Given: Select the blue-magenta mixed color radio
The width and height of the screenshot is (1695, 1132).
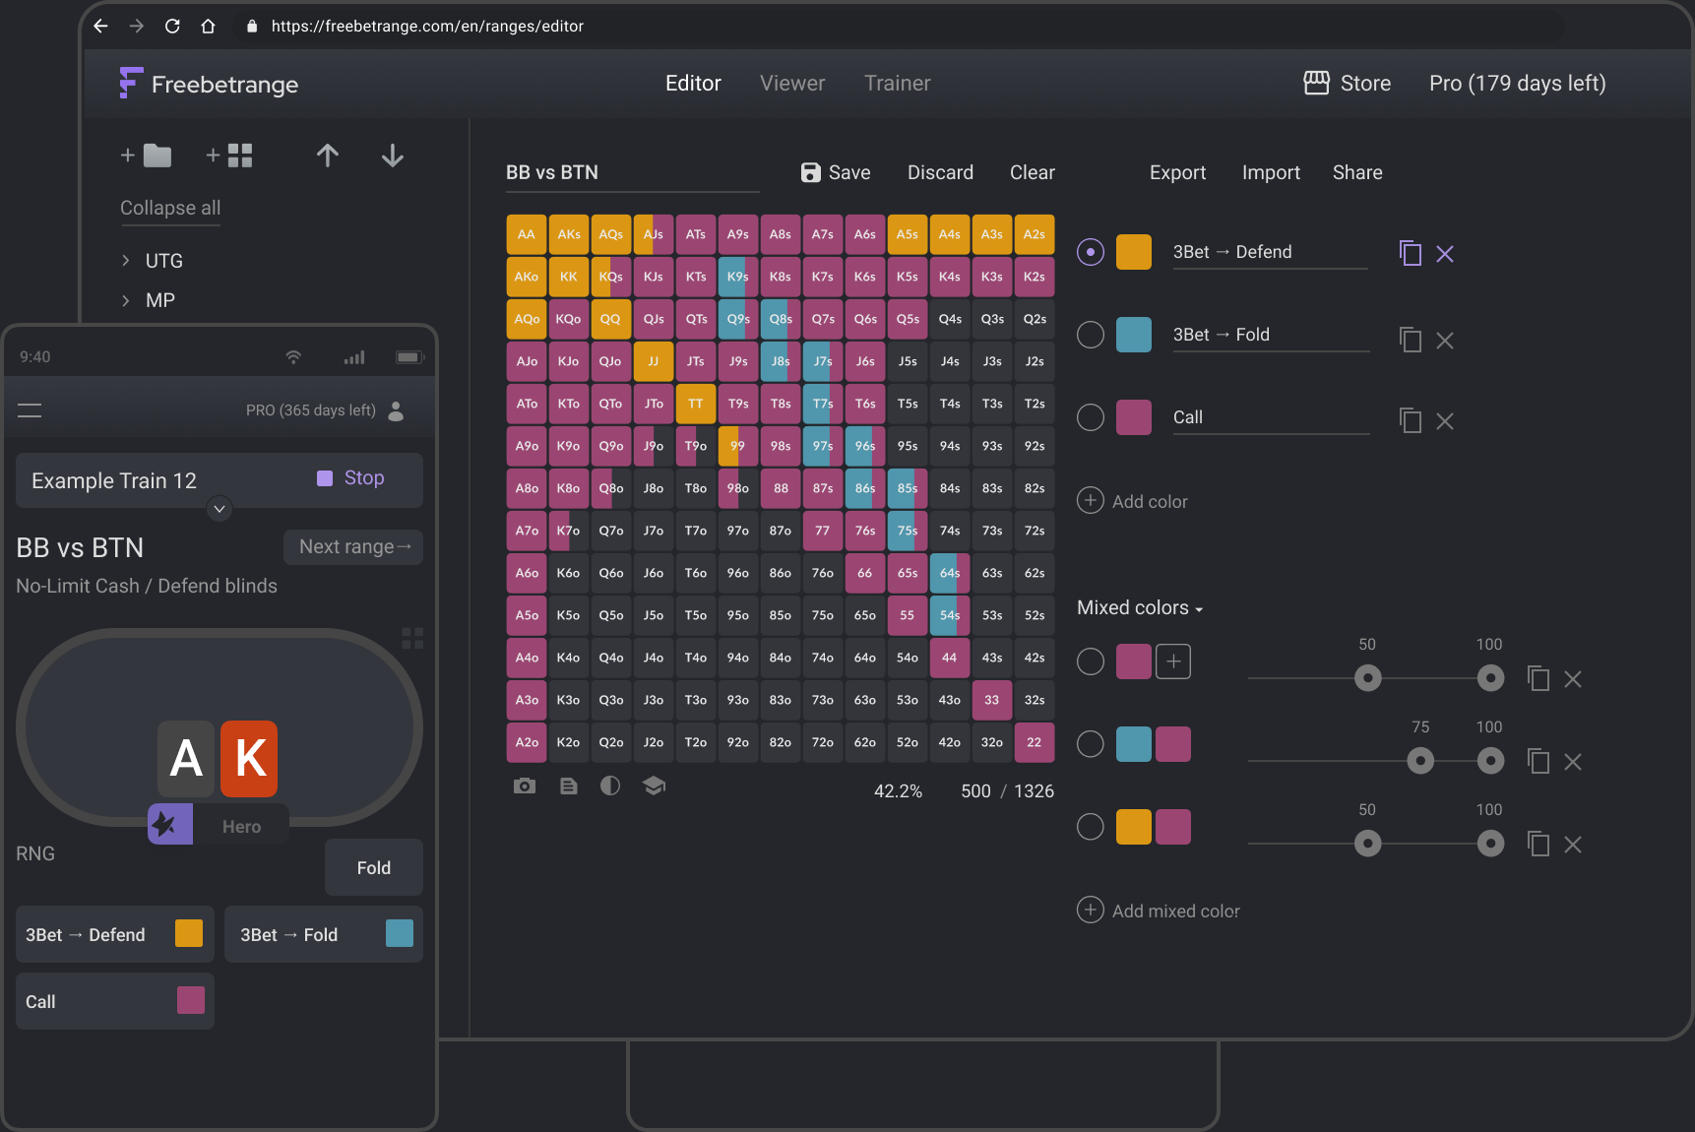Looking at the screenshot, I should 1091,744.
